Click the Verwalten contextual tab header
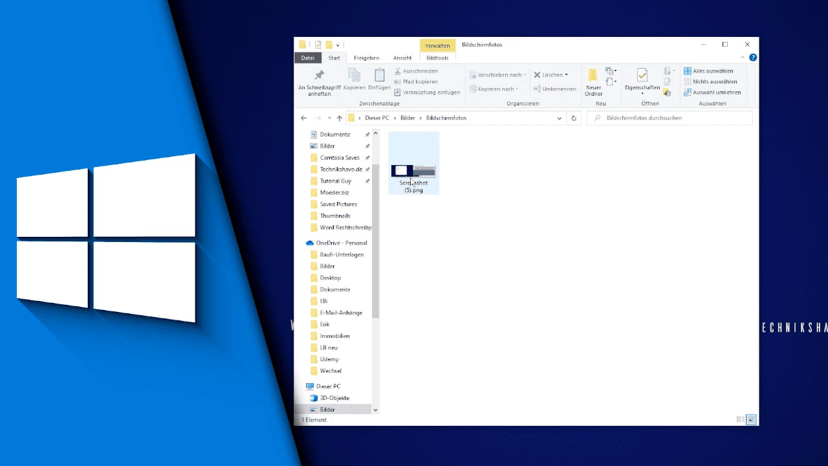 [437, 45]
